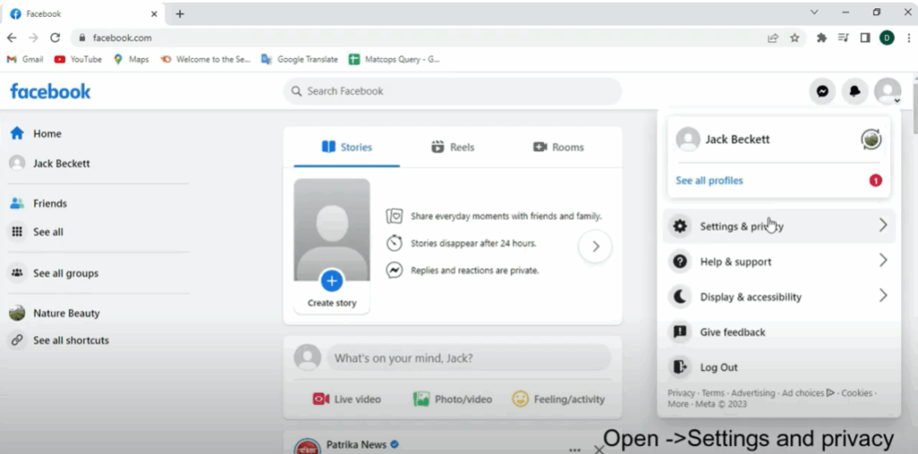This screenshot has width=918, height=454.
Task: Select the Reels tab
Action: [x=453, y=148]
